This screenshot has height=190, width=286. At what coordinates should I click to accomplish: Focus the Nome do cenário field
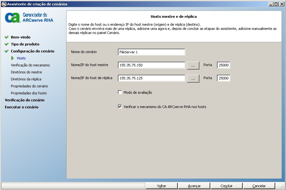(x=151, y=52)
